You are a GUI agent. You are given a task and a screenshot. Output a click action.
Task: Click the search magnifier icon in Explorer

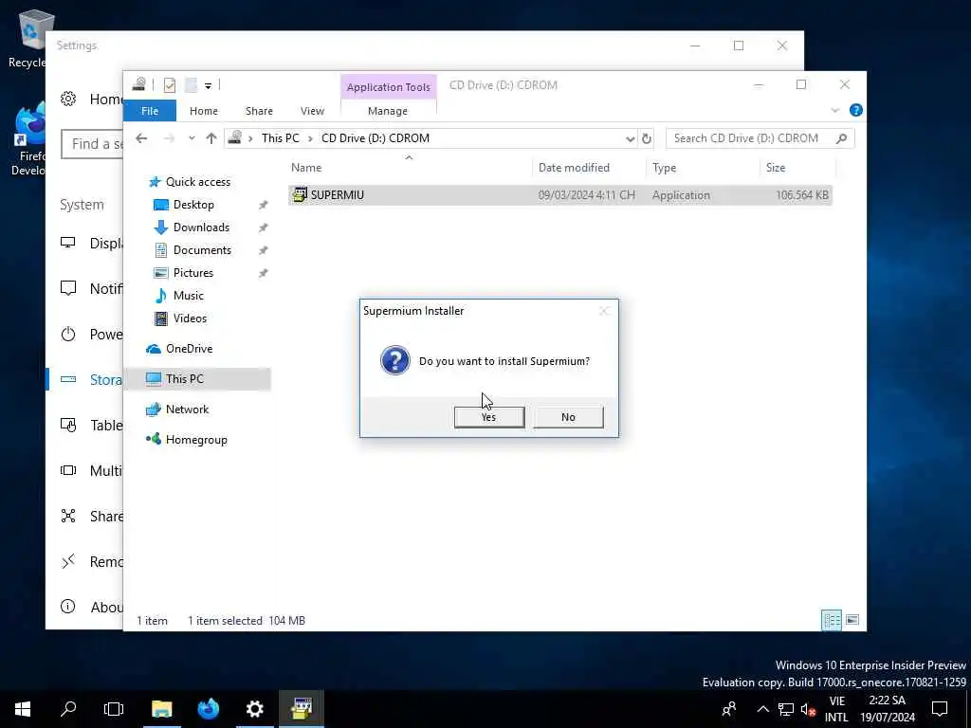(841, 138)
